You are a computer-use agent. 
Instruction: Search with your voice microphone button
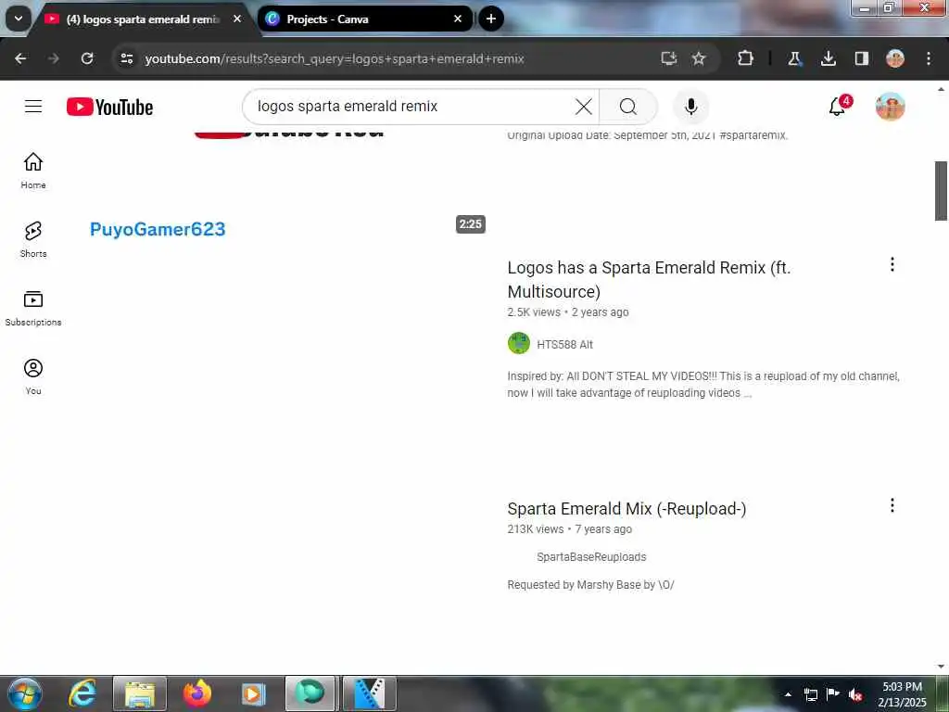(690, 107)
